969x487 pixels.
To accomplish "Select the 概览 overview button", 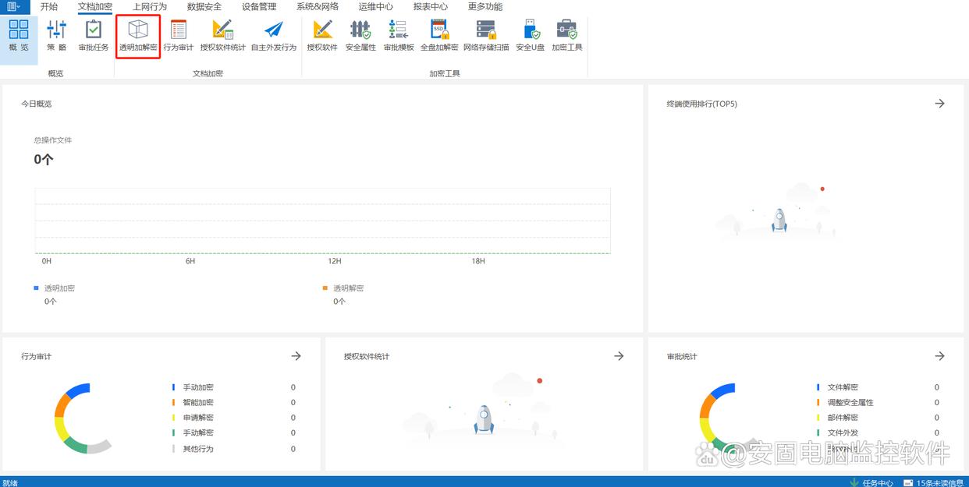I will pyautogui.click(x=19, y=36).
